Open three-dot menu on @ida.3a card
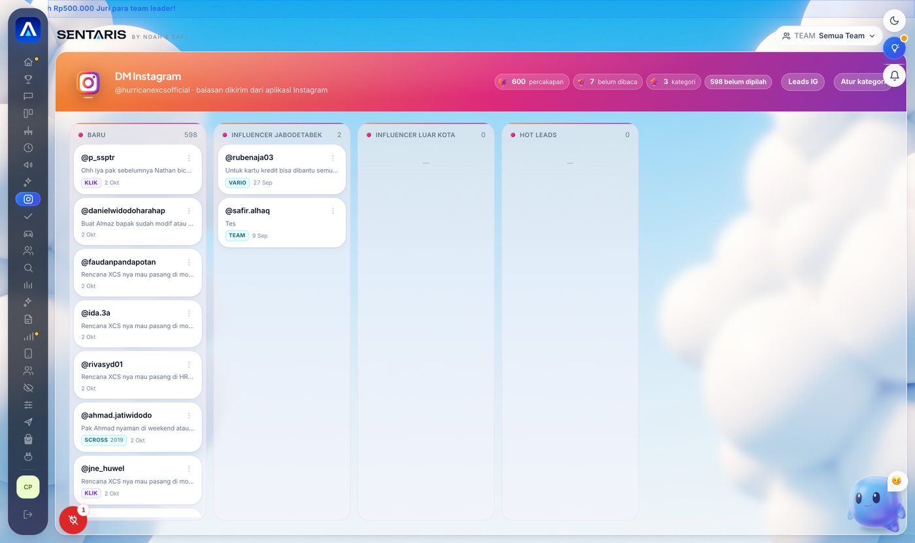The height and width of the screenshot is (543, 915). click(x=189, y=314)
